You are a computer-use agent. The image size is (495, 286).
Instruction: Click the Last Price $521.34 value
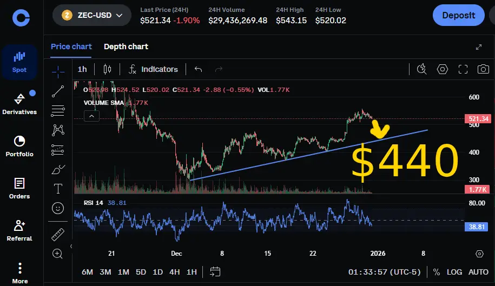pos(155,21)
